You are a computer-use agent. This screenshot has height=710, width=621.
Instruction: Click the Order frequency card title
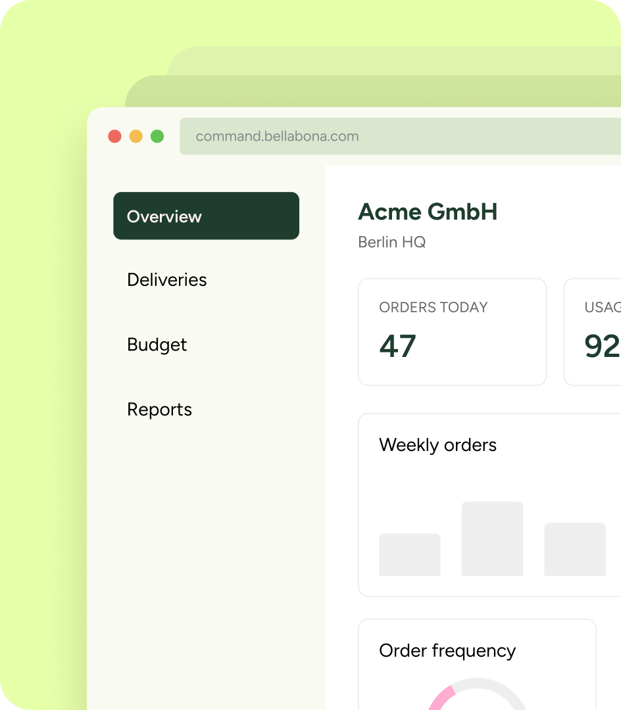click(447, 651)
